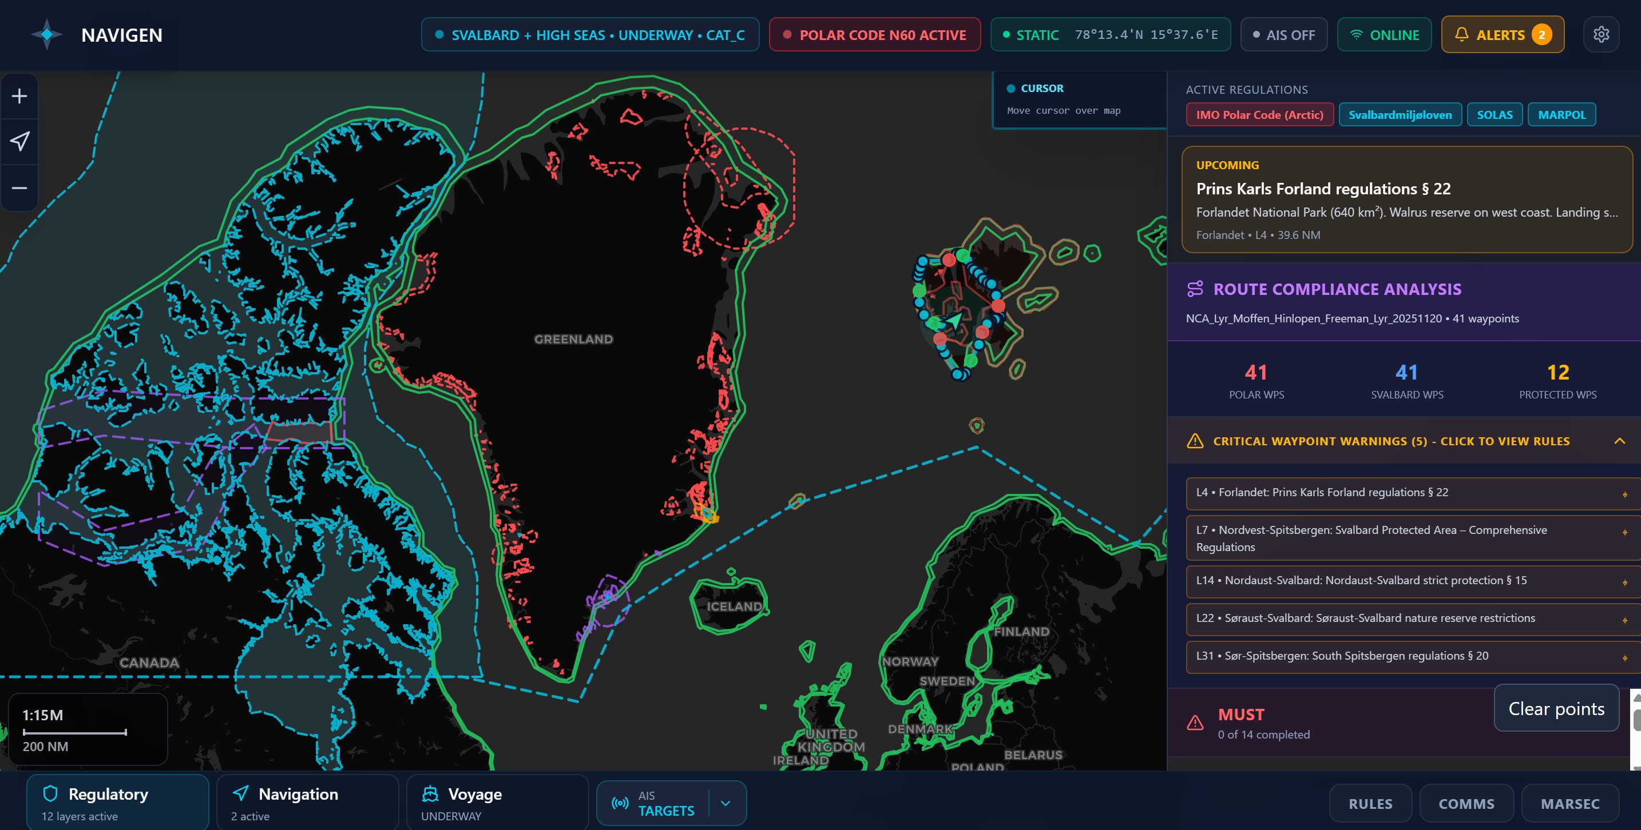This screenshot has height=830, width=1641.
Task: Open the settings gear in the top bar
Action: coord(1602,34)
